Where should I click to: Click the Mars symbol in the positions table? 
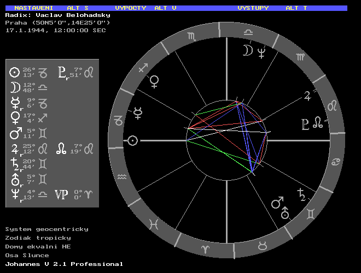point(15,134)
